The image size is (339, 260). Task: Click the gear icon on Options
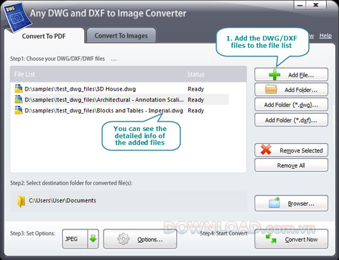coord(123,239)
